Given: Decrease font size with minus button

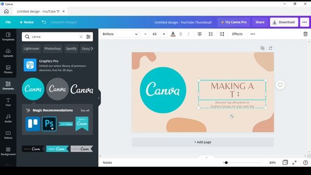Looking at the screenshot, I should click(145, 34).
